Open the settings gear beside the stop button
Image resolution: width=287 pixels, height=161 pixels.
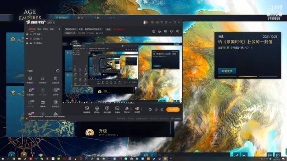coord(162,109)
